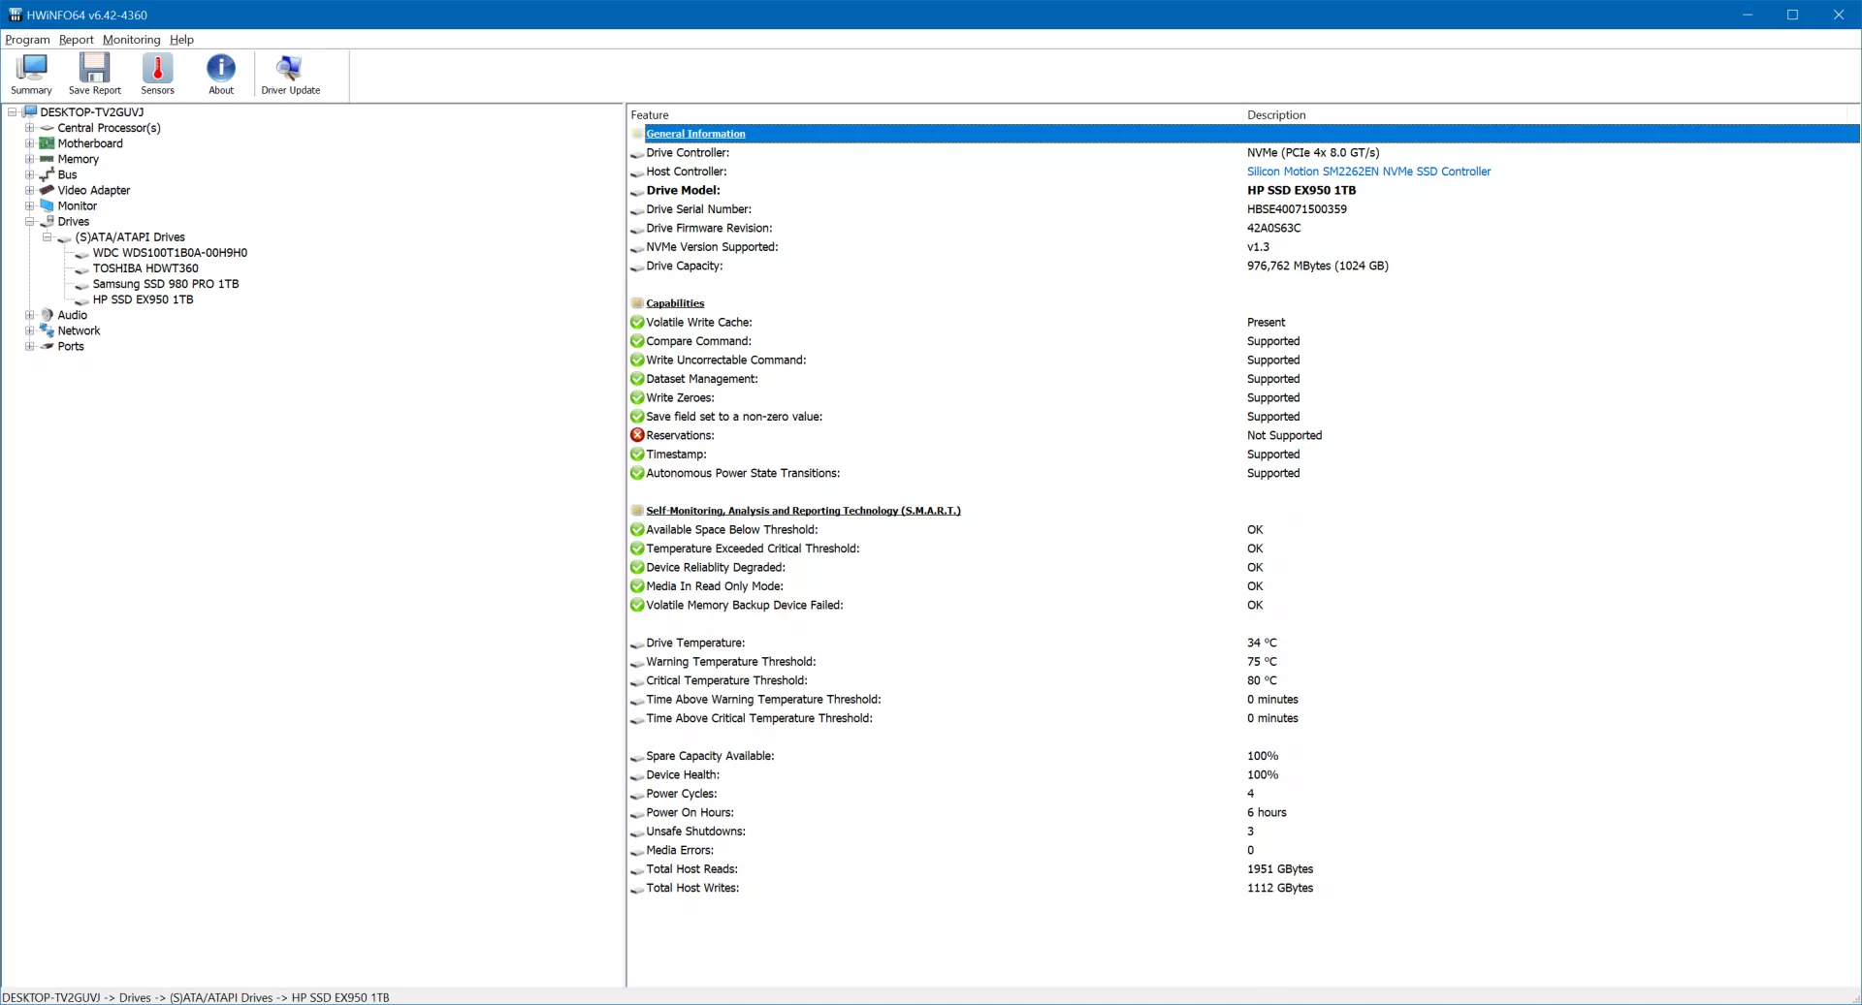Click the Motherboard icon in tree

point(47,143)
